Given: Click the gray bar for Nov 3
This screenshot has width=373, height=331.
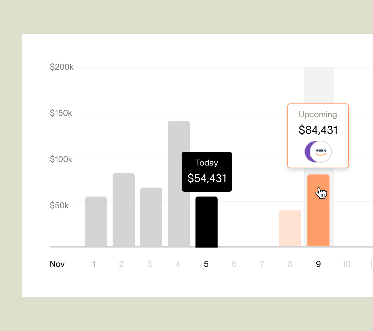Looking at the screenshot, I should 151,217.
